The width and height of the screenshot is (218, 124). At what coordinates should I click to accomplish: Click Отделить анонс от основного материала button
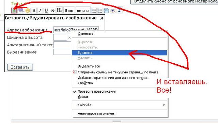174,2
